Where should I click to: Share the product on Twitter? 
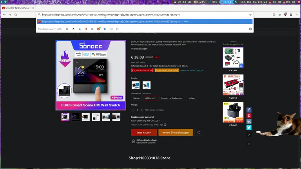(x=249, y=128)
